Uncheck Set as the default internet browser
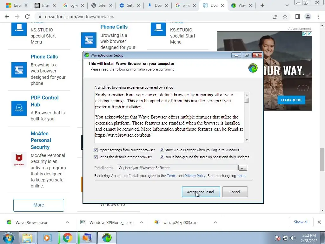Viewport: 325px width, 244px height. (x=96, y=157)
